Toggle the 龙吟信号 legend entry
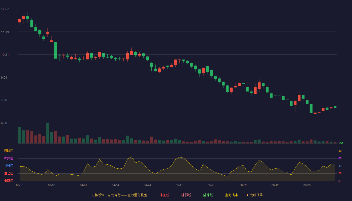This screenshot has height=201, width=352. click(x=254, y=195)
